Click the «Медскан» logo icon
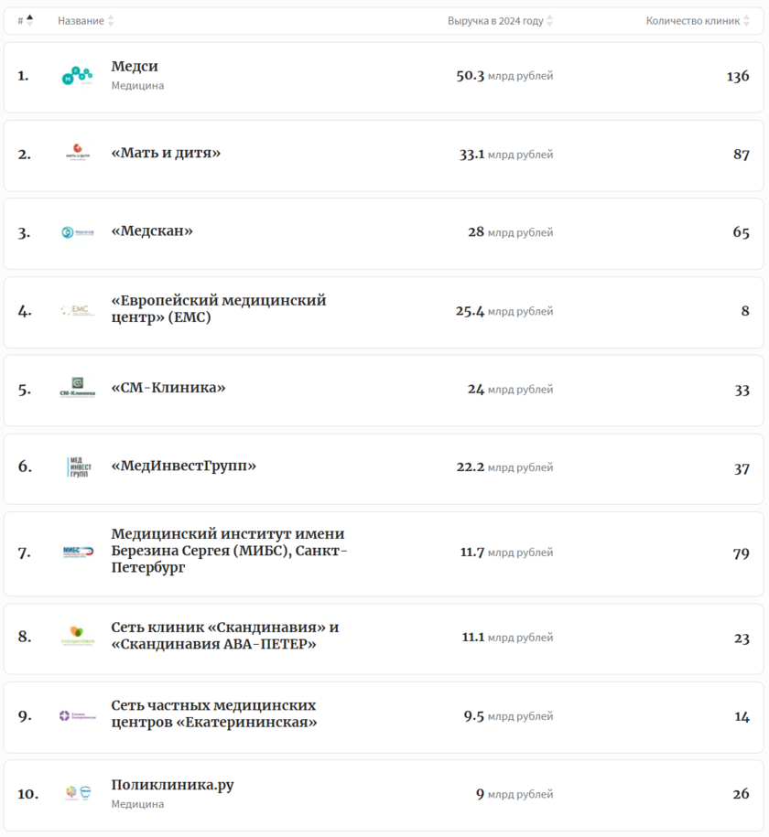 click(x=78, y=232)
